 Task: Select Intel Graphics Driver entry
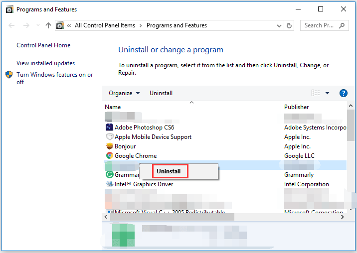click(144, 184)
